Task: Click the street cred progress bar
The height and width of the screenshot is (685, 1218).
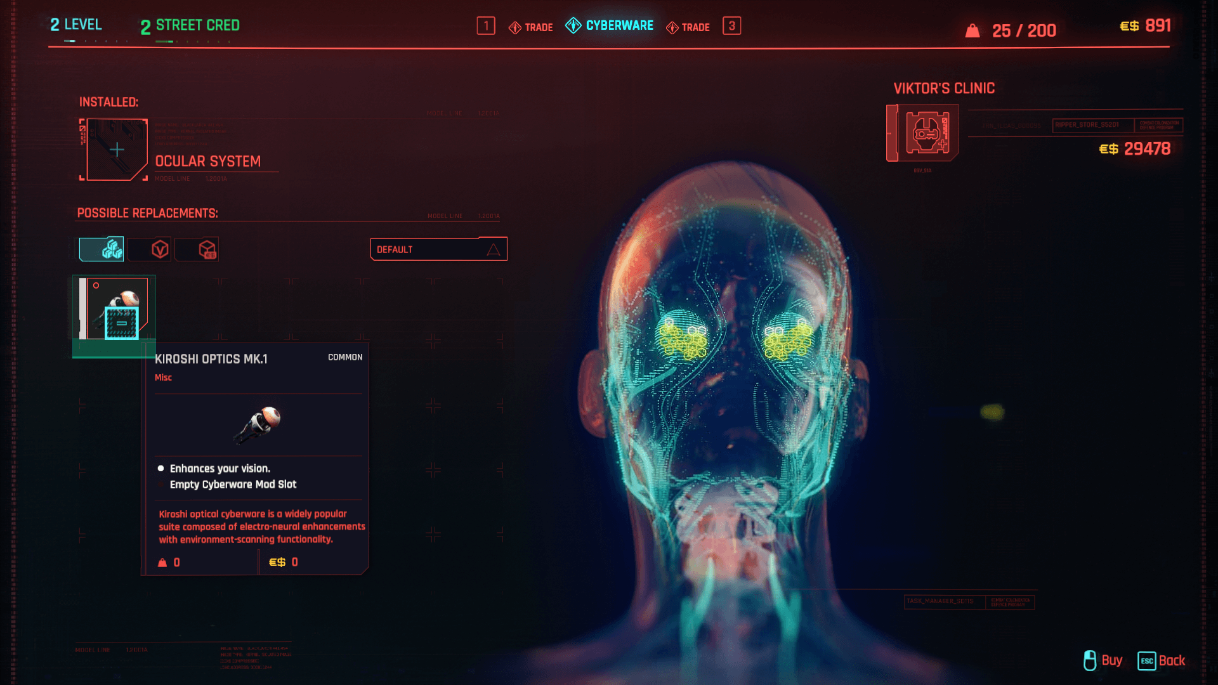Action: pyautogui.click(x=193, y=42)
